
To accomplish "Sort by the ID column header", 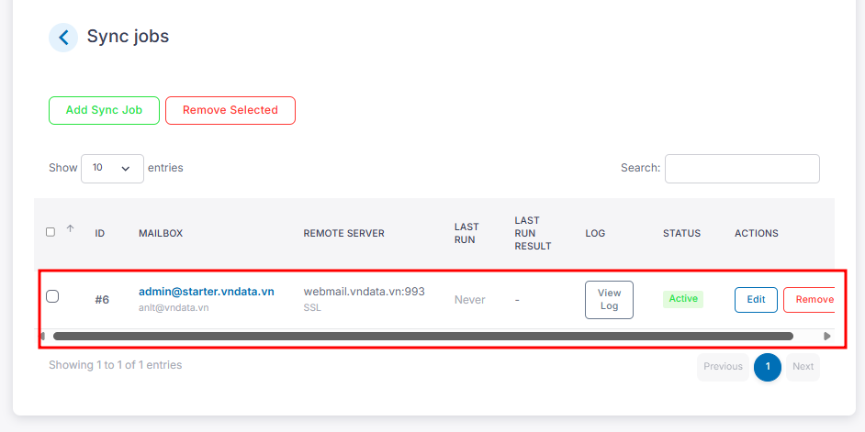I will (x=100, y=233).
